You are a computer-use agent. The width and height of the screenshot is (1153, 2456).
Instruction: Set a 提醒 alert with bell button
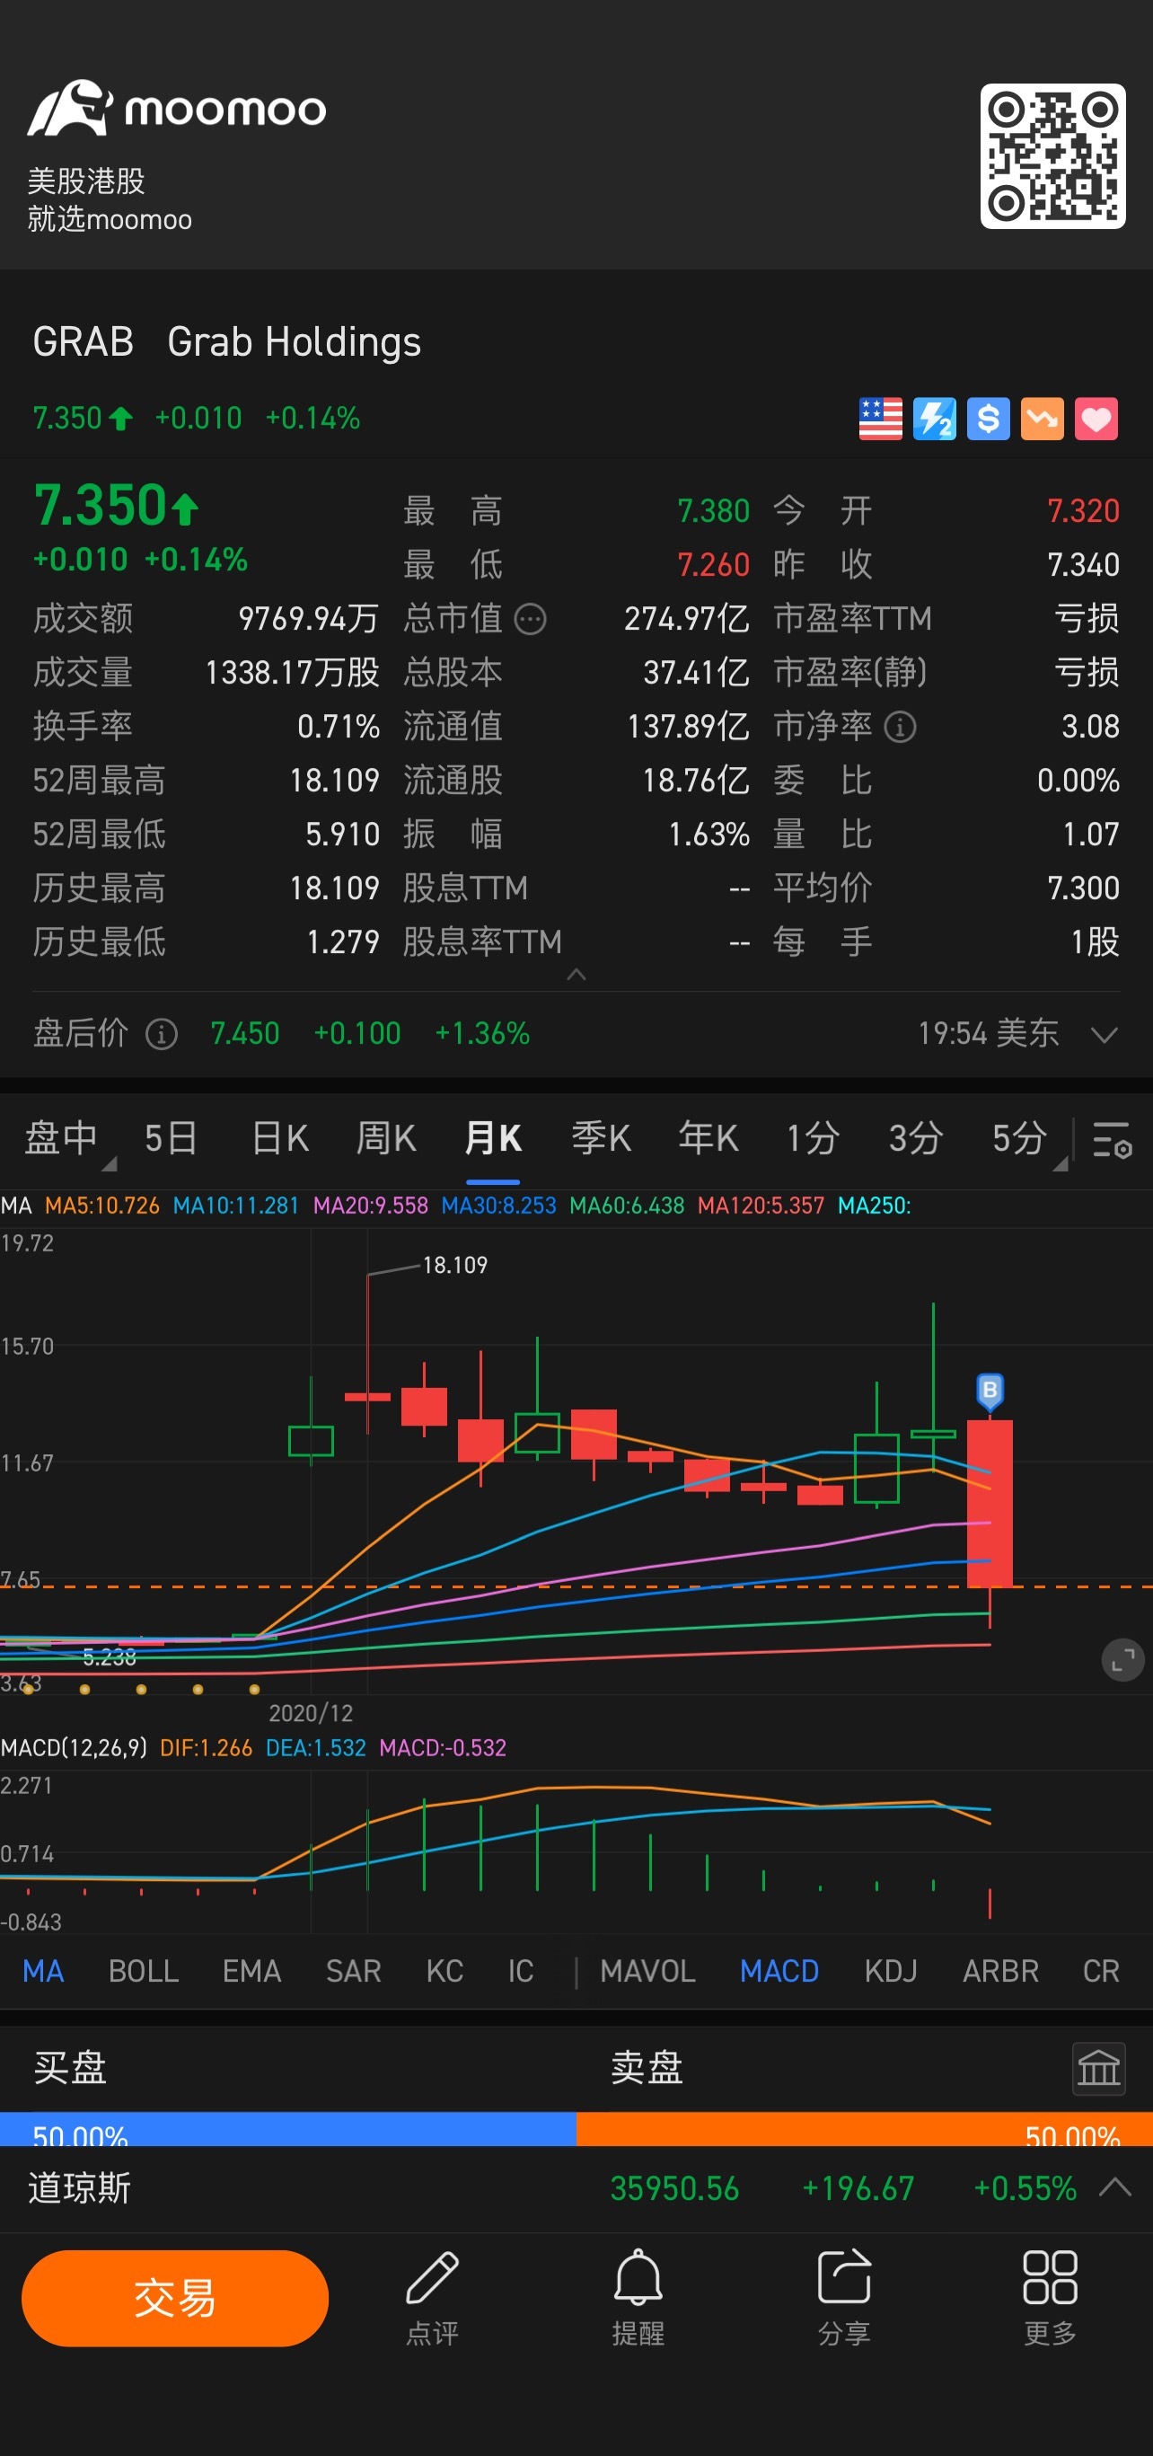[x=638, y=2299]
